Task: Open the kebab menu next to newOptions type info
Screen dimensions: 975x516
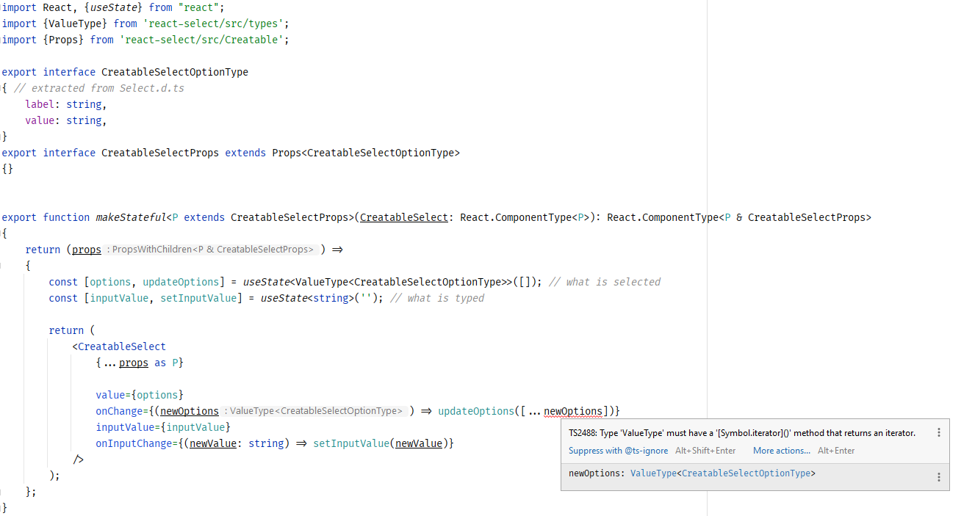Action: point(938,476)
